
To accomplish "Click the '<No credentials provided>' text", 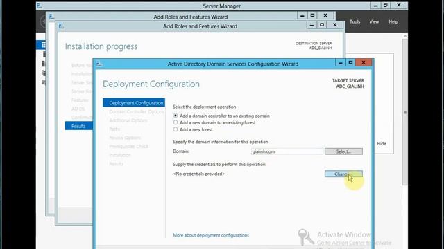I will [199, 174].
